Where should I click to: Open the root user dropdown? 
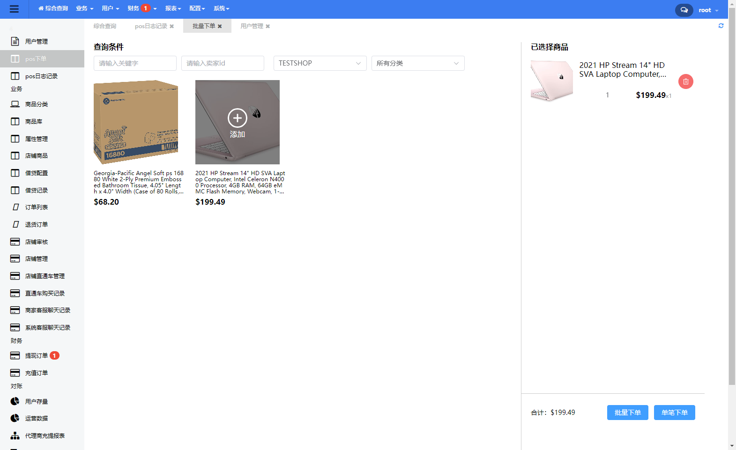(708, 10)
